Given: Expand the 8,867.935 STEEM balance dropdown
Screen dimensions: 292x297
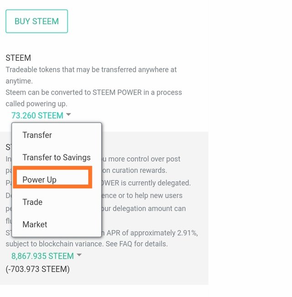Looking at the screenshot, I should click(x=42, y=256).
